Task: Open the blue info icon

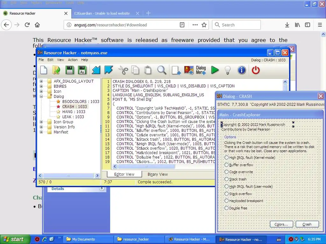Action: click(x=242, y=70)
